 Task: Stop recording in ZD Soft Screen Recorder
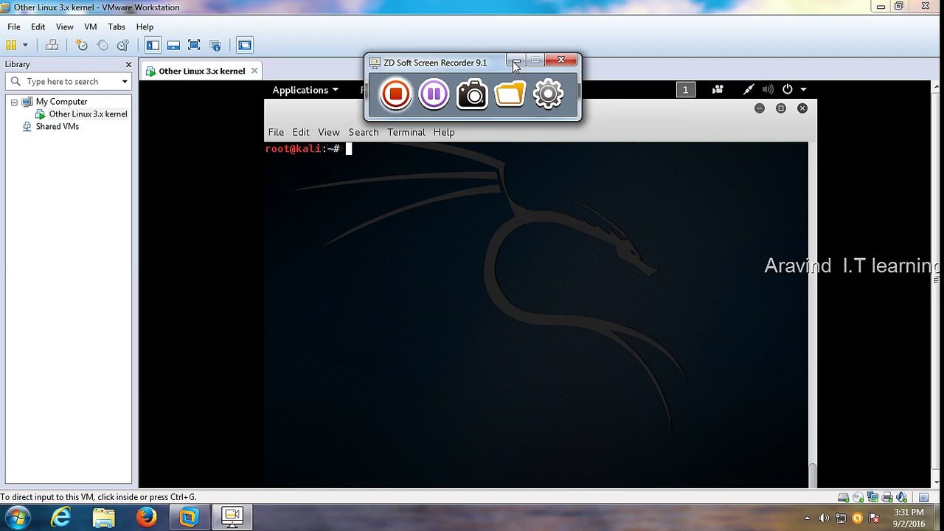[395, 94]
